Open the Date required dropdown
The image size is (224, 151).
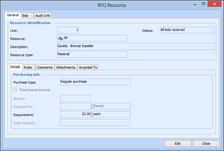127,123
